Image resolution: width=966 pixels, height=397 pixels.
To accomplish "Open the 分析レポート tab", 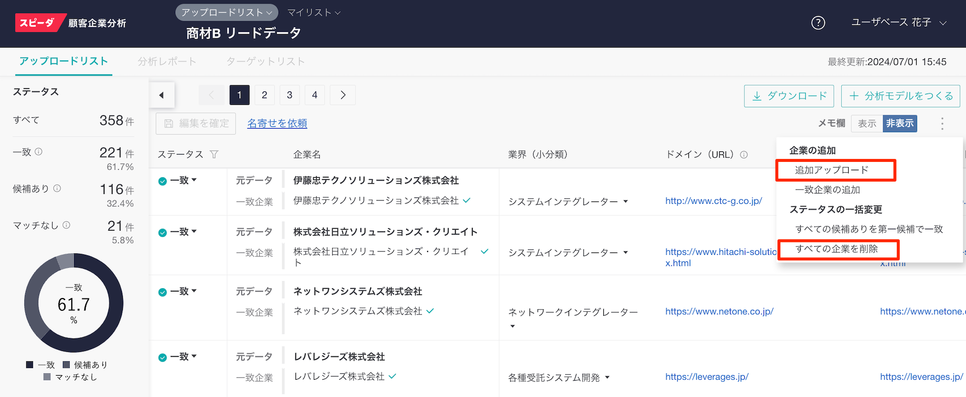I will click(x=167, y=61).
